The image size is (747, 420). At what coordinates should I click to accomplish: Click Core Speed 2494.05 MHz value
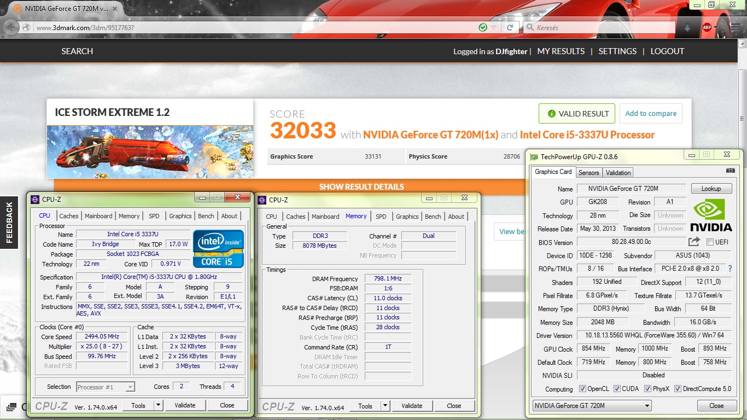[x=102, y=336]
